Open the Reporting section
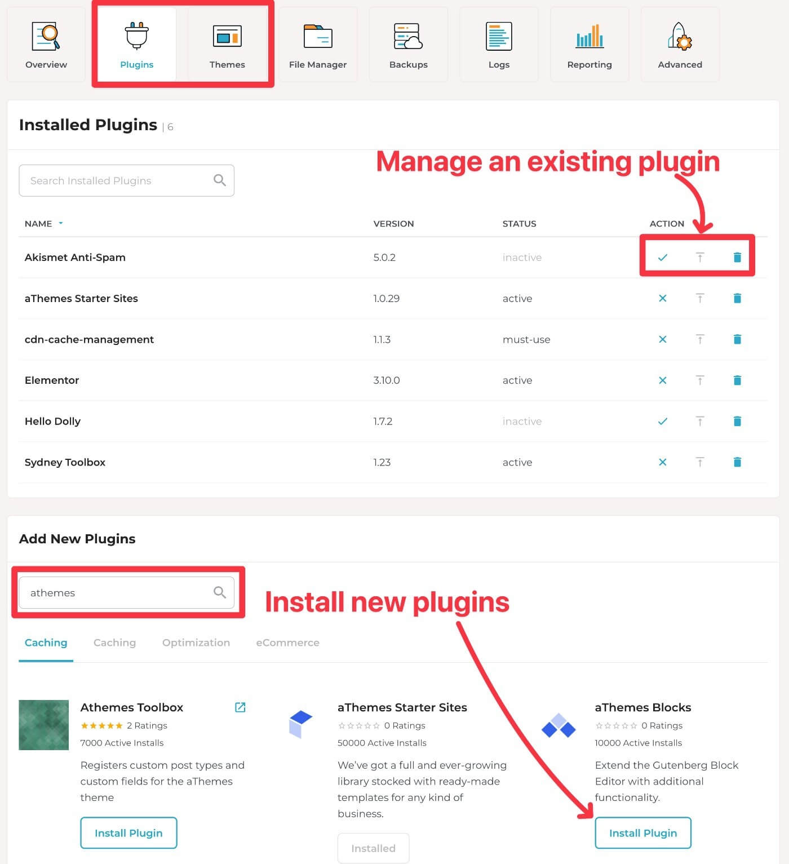 click(589, 45)
